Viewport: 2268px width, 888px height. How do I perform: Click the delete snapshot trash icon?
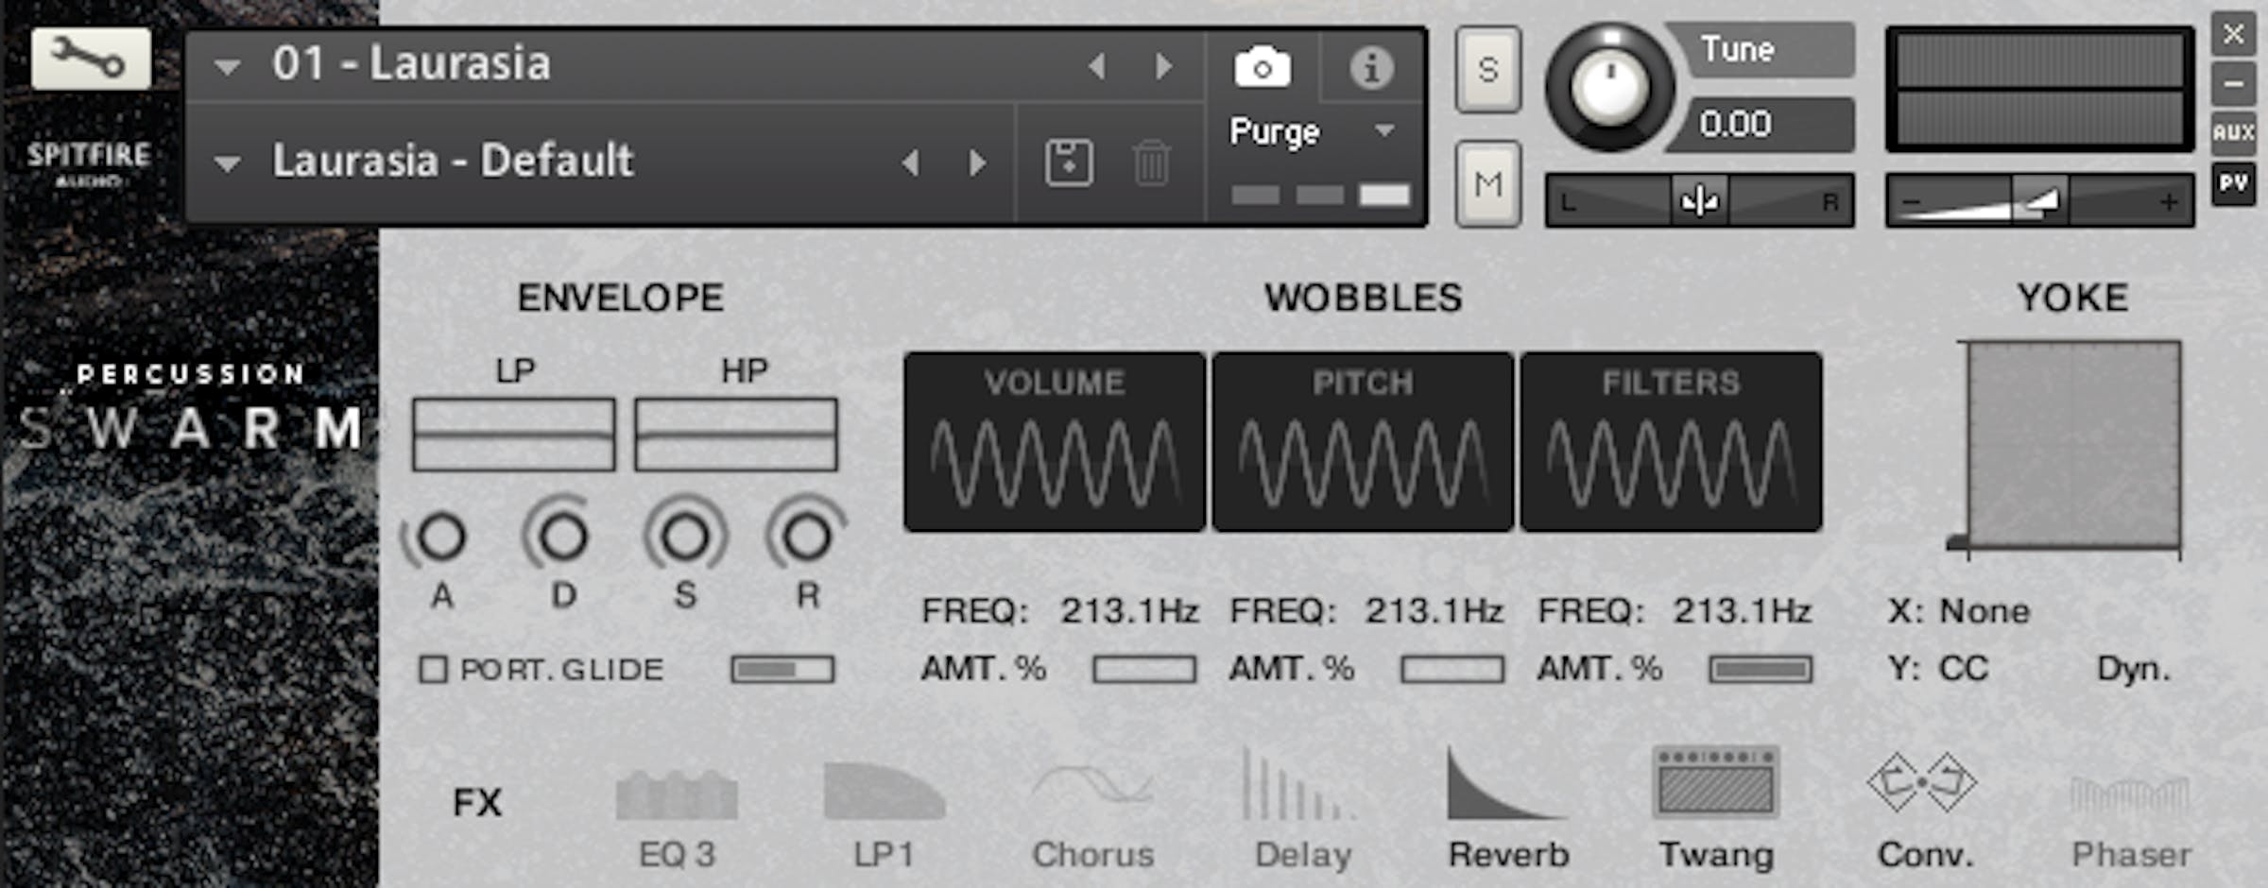click(x=1151, y=163)
